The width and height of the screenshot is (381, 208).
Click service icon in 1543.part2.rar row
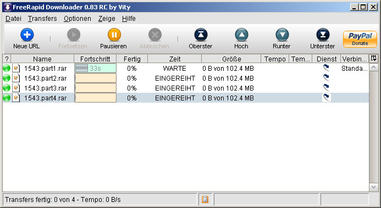pyautogui.click(x=327, y=78)
